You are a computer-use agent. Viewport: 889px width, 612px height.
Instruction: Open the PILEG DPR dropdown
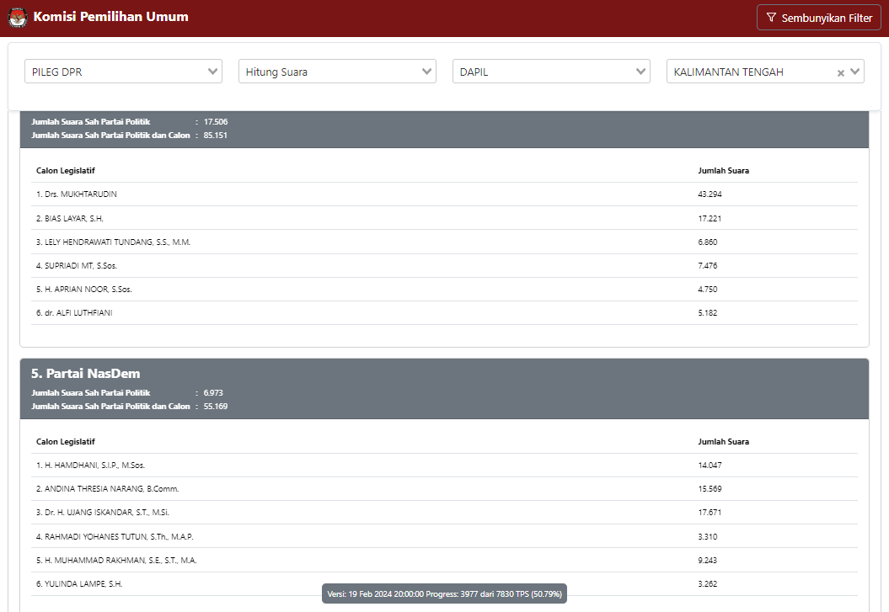123,72
